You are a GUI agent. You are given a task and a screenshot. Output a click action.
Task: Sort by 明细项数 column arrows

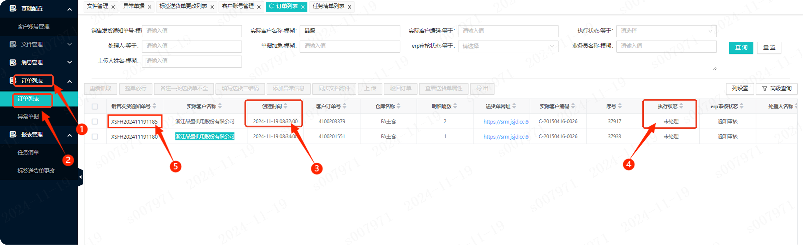tap(455, 106)
